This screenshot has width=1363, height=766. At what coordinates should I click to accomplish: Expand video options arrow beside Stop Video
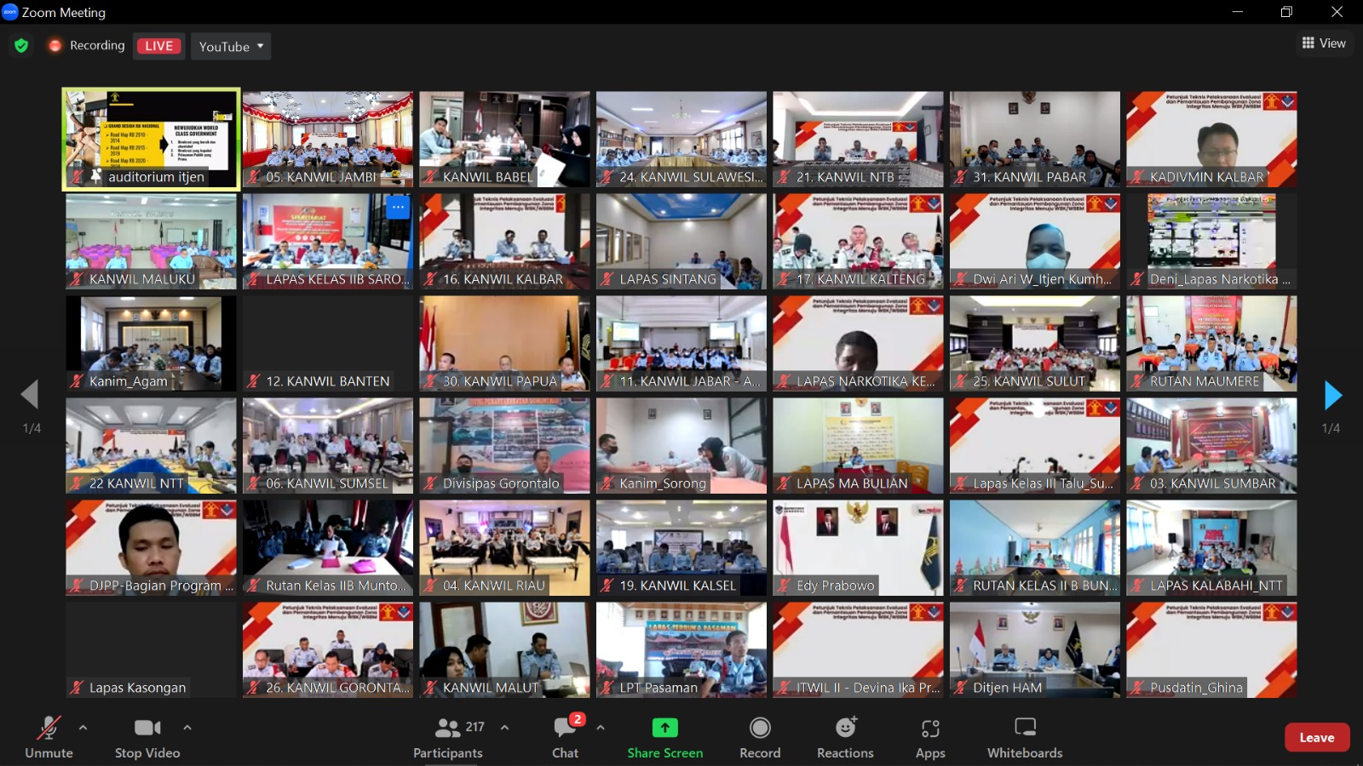pyautogui.click(x=187, y=728)
